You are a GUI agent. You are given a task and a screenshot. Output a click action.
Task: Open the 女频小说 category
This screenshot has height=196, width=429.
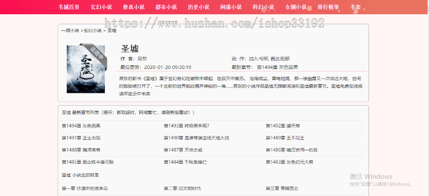pos(296,7)
